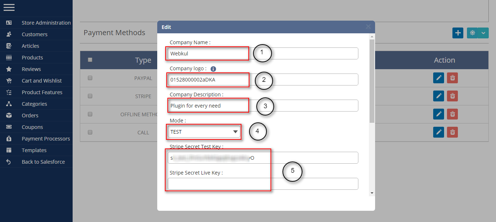Toggle the select-all header checkbox
This screenshot has width=496, height=222.
pyautogui.click(x=90, y=60)
